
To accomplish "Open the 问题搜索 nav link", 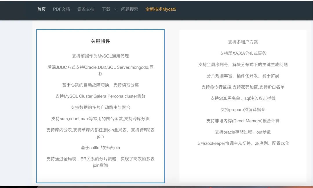I will coord(130,9).
